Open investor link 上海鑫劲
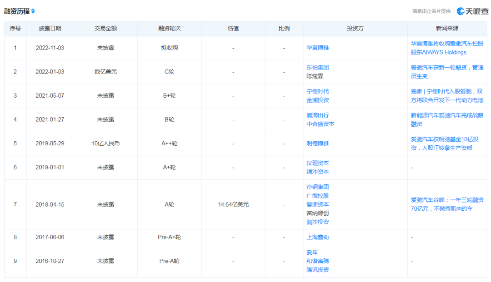491x282 pixels. tap(317, 237)
